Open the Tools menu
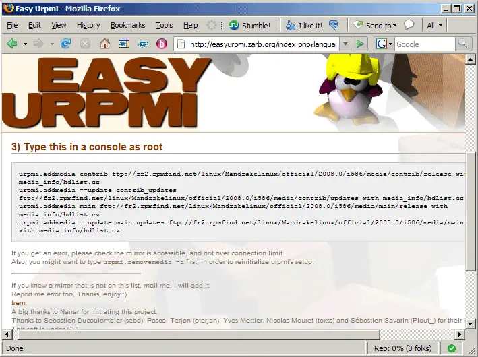478x357 pixels. 165,26
